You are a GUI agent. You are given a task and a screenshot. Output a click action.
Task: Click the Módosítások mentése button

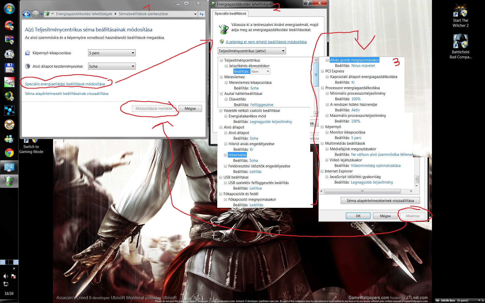(154, 109)
